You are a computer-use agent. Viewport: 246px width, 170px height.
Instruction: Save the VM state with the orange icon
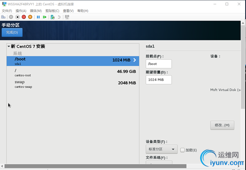[30, 17]
